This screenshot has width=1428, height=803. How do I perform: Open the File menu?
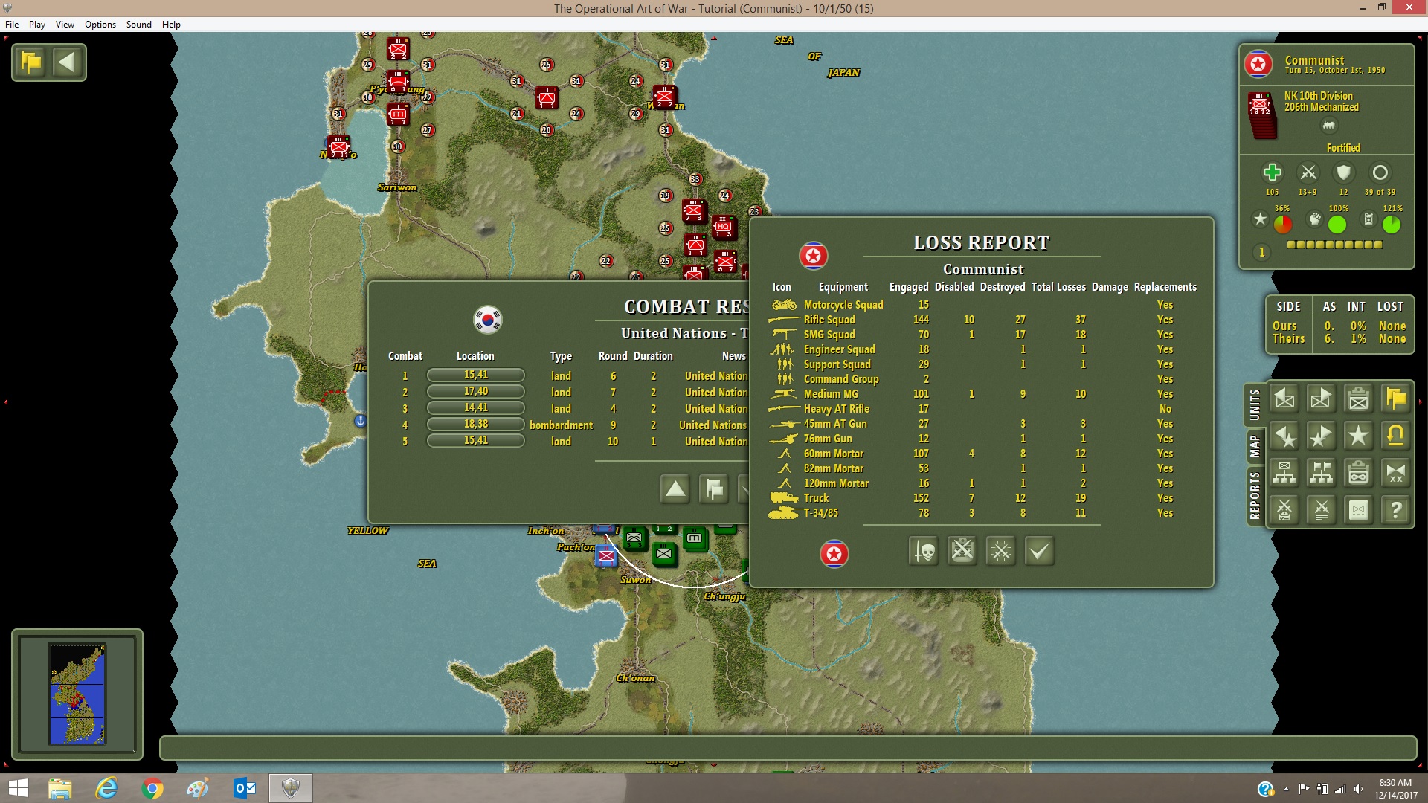(x=12, y=24)
